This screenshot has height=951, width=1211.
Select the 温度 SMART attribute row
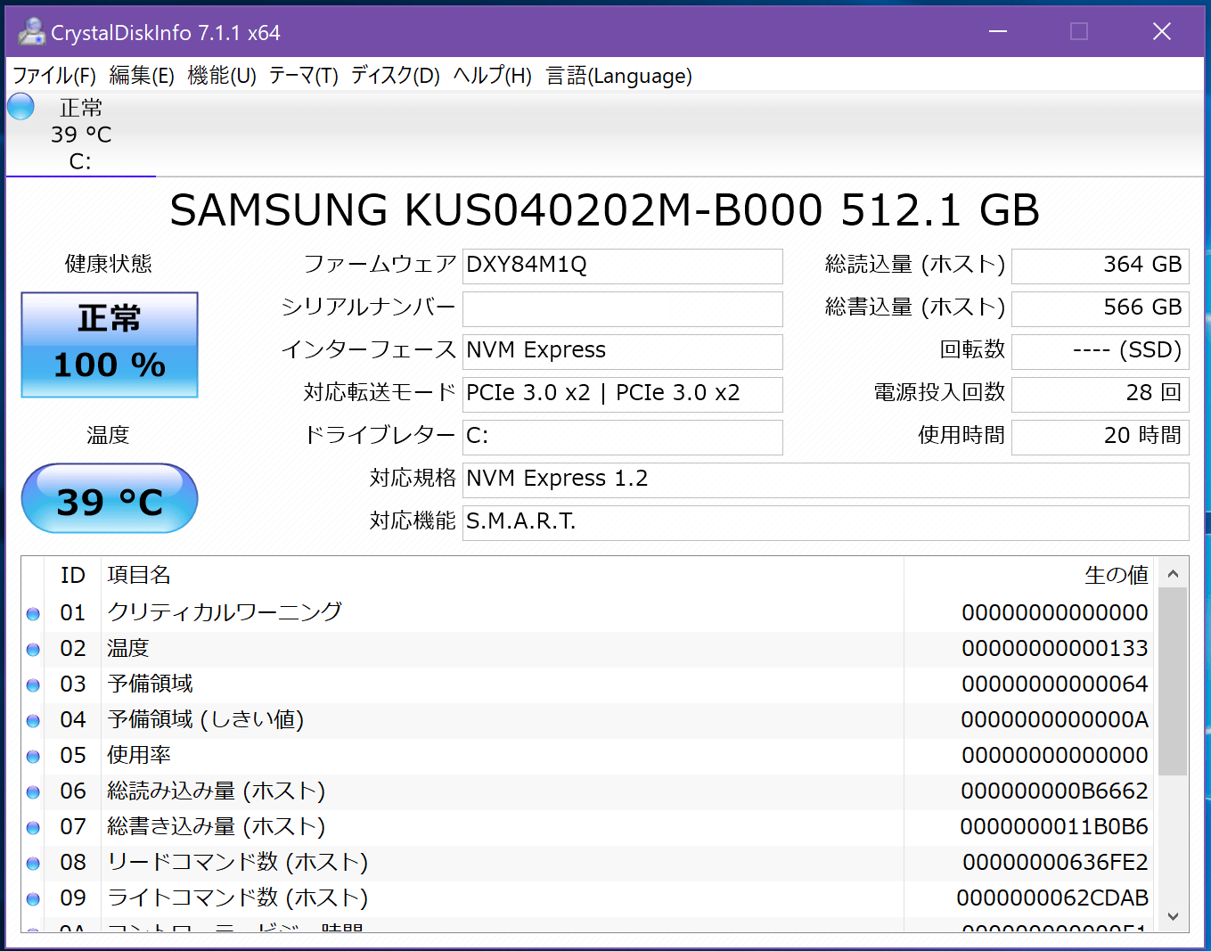point(588,649)
